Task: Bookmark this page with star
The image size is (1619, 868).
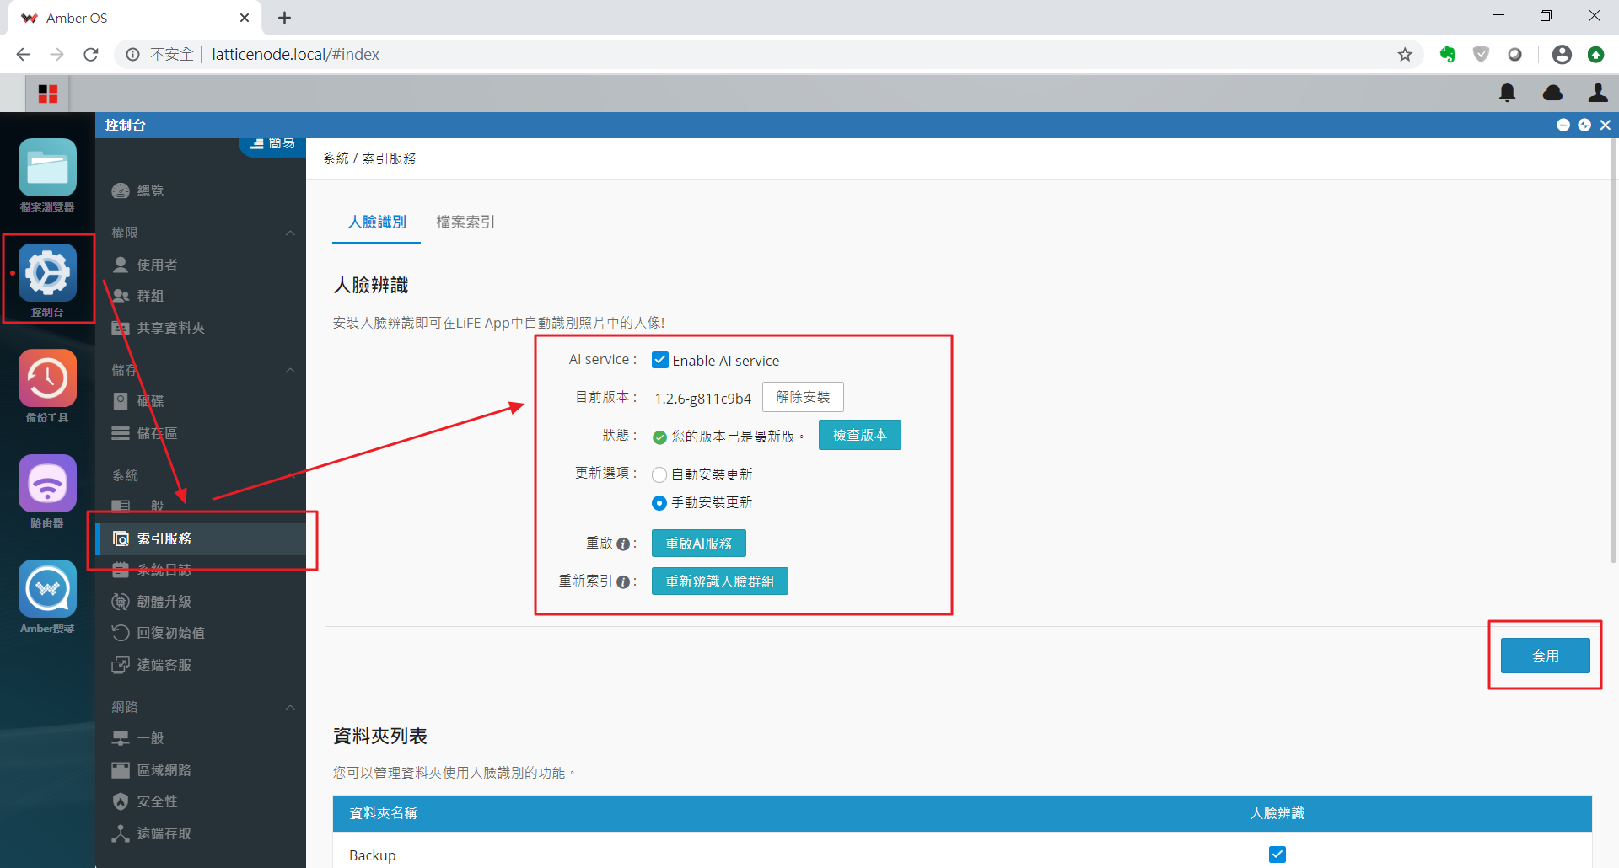Action: (x=1405, y=55)
